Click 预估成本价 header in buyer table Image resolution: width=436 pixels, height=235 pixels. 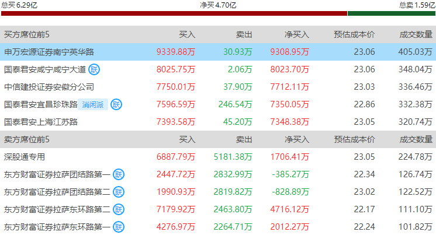[x=354, y=34]
